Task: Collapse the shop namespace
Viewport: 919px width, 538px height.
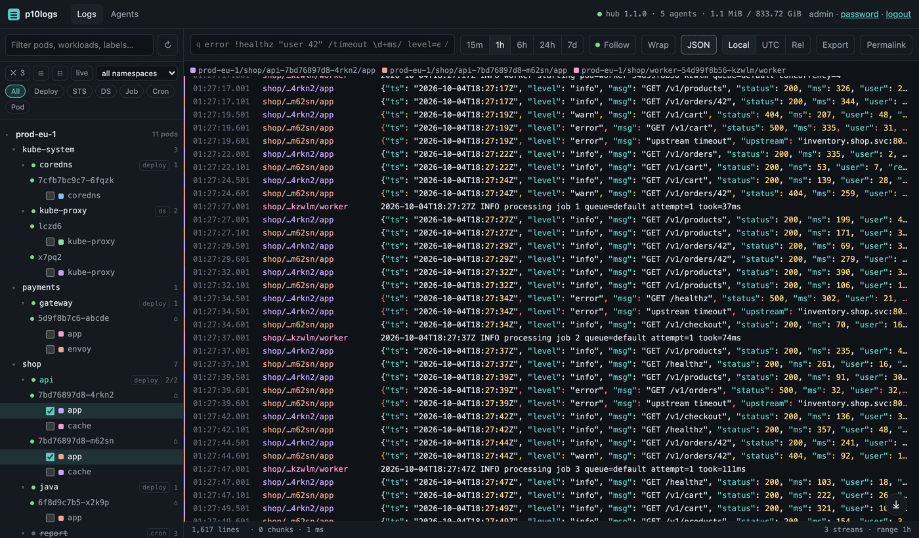Action: point(14,364)
